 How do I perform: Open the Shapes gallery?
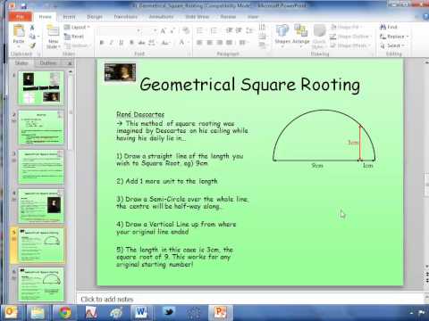(282, 36)
